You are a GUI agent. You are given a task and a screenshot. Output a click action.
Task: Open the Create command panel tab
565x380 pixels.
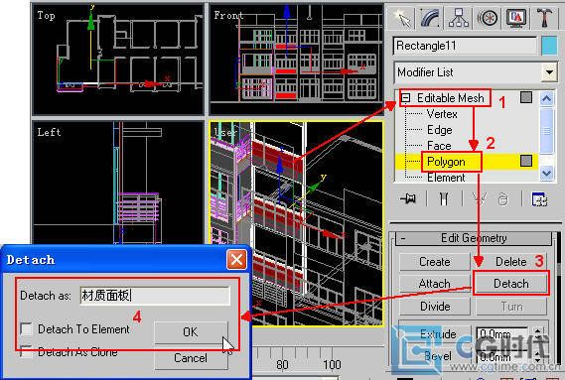402,17
